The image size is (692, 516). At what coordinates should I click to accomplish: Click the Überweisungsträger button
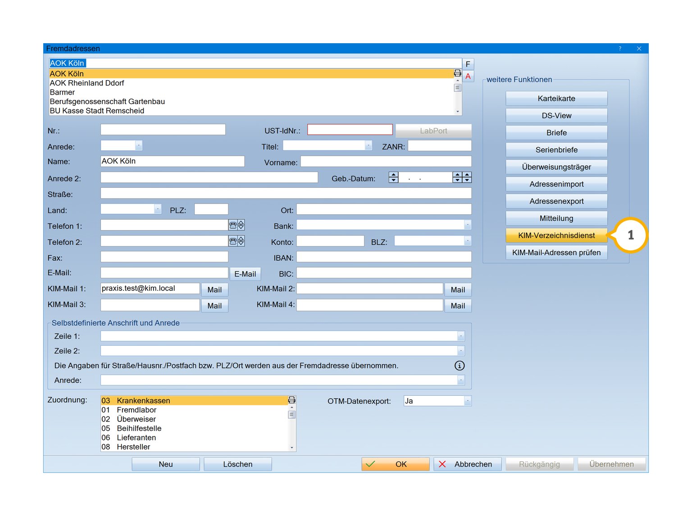556,167
